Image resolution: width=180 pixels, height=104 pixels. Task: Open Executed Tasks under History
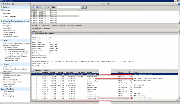click(x=7, y=67)
